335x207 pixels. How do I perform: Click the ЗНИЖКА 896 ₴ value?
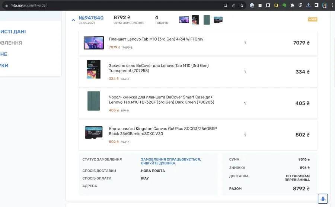(x=304, y=168)
